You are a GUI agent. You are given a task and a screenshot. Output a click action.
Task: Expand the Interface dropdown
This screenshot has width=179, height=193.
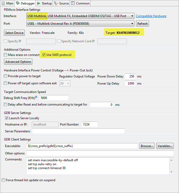[x=132, y=16]
